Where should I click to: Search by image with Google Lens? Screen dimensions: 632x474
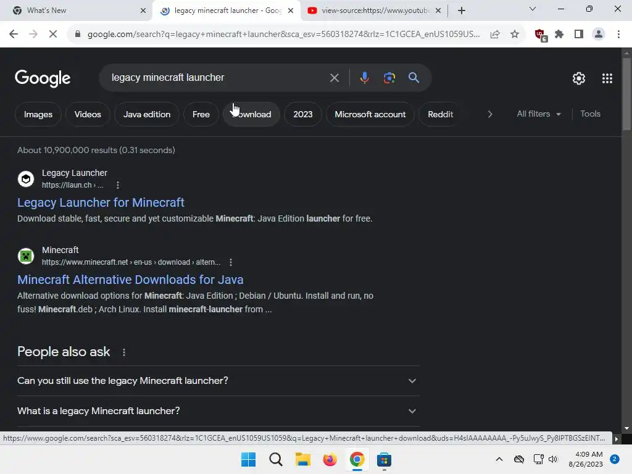(389, 78)
